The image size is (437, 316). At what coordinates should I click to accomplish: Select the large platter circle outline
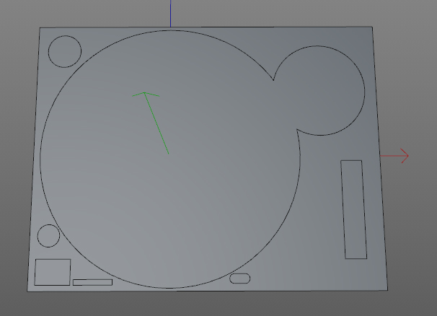[x=170, y=159]
